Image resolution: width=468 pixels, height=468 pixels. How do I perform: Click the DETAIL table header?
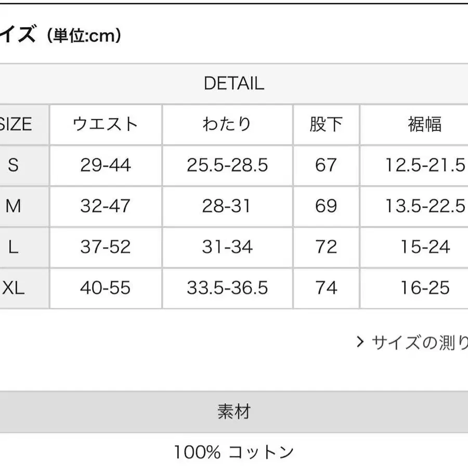point(234,83)
